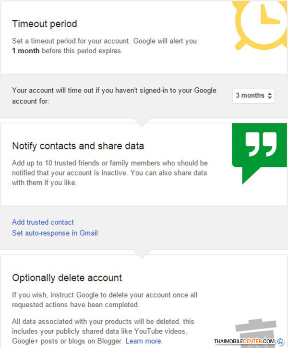Click the bold "1 month" text
The image size is (288, 348).
click(x=26, y=50)
